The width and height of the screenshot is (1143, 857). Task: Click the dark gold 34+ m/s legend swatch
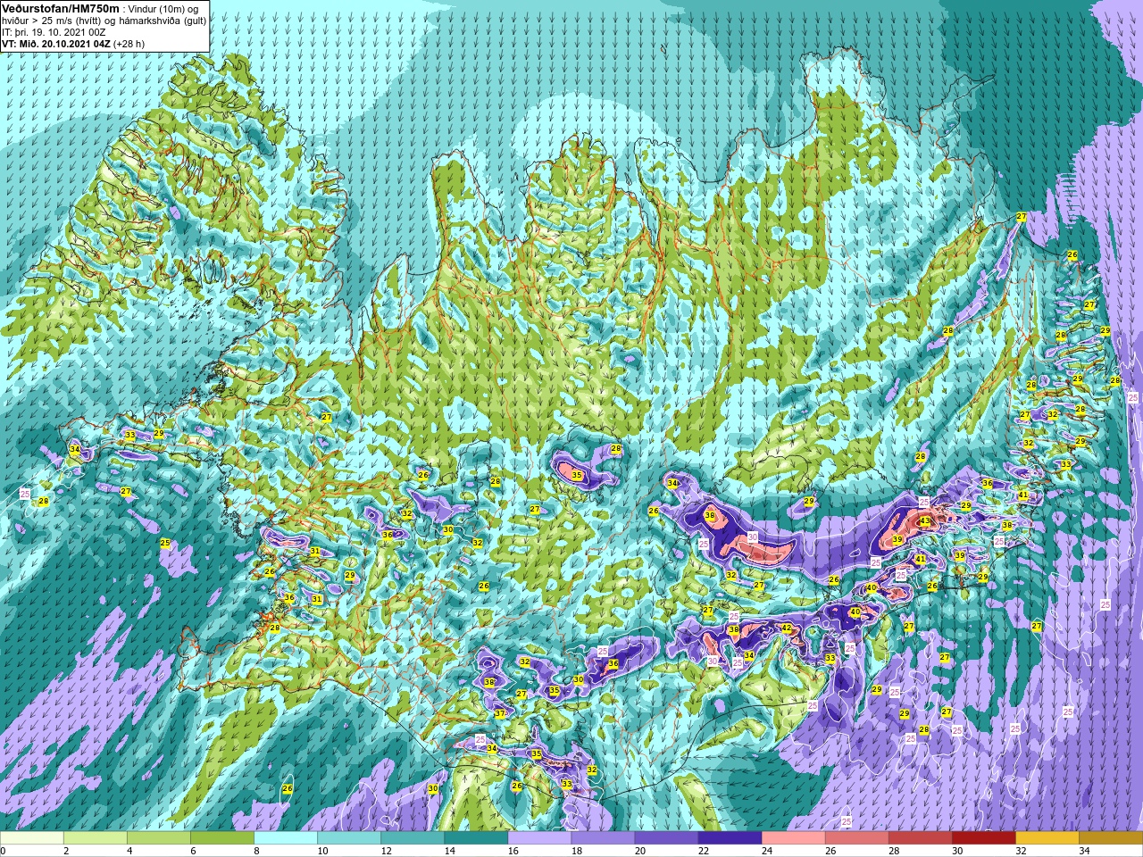(1110, 838)
